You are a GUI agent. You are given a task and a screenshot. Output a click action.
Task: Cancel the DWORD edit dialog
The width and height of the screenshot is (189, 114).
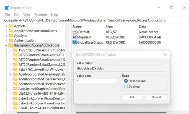pos(156,97)
